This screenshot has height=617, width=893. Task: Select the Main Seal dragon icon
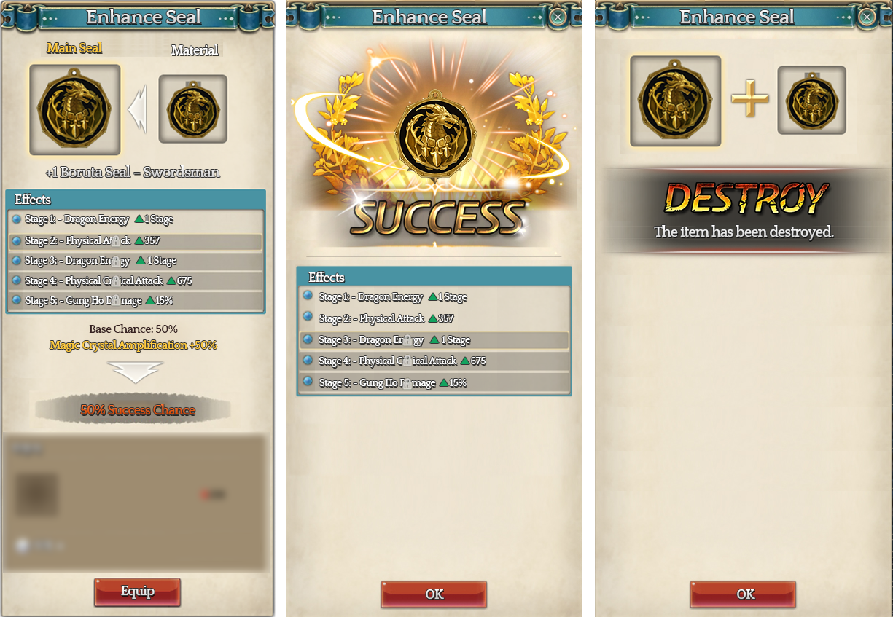[x=75, y=110]
